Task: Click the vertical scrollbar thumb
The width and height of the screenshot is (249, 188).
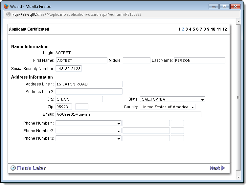Action: pos(238,97)
